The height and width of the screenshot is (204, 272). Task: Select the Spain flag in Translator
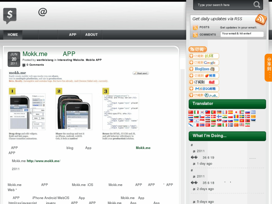point(230,112)
